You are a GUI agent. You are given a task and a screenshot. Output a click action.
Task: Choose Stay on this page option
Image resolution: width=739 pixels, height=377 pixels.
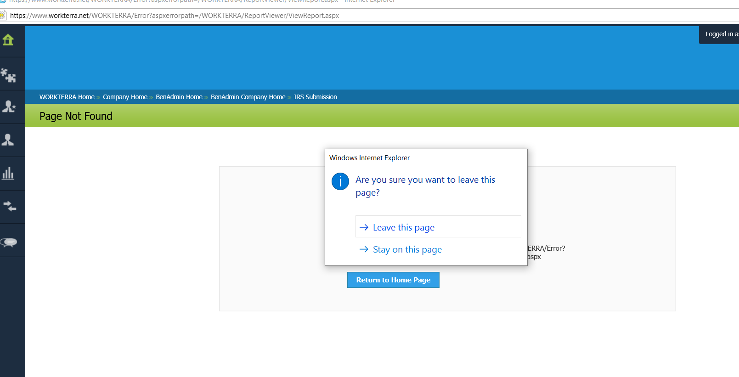coord(407,249)
